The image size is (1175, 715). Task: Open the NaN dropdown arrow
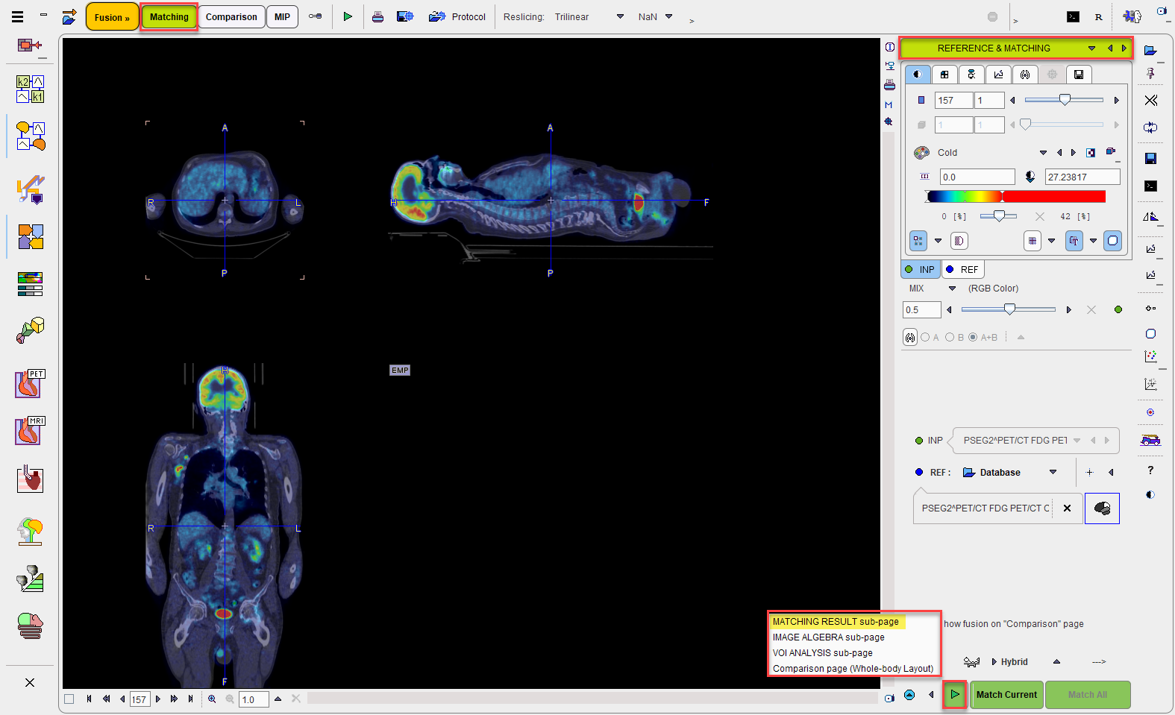pyautogui.click(x=668, y=16)
